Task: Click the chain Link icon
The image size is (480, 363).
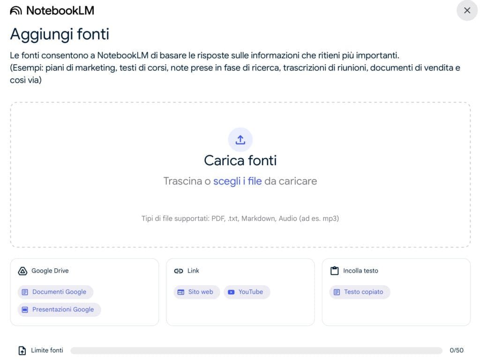Action: (x=179, y=271)
